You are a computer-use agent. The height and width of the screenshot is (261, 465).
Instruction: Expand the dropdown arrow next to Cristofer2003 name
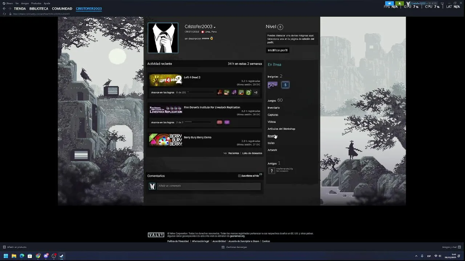tap(215, 27)
